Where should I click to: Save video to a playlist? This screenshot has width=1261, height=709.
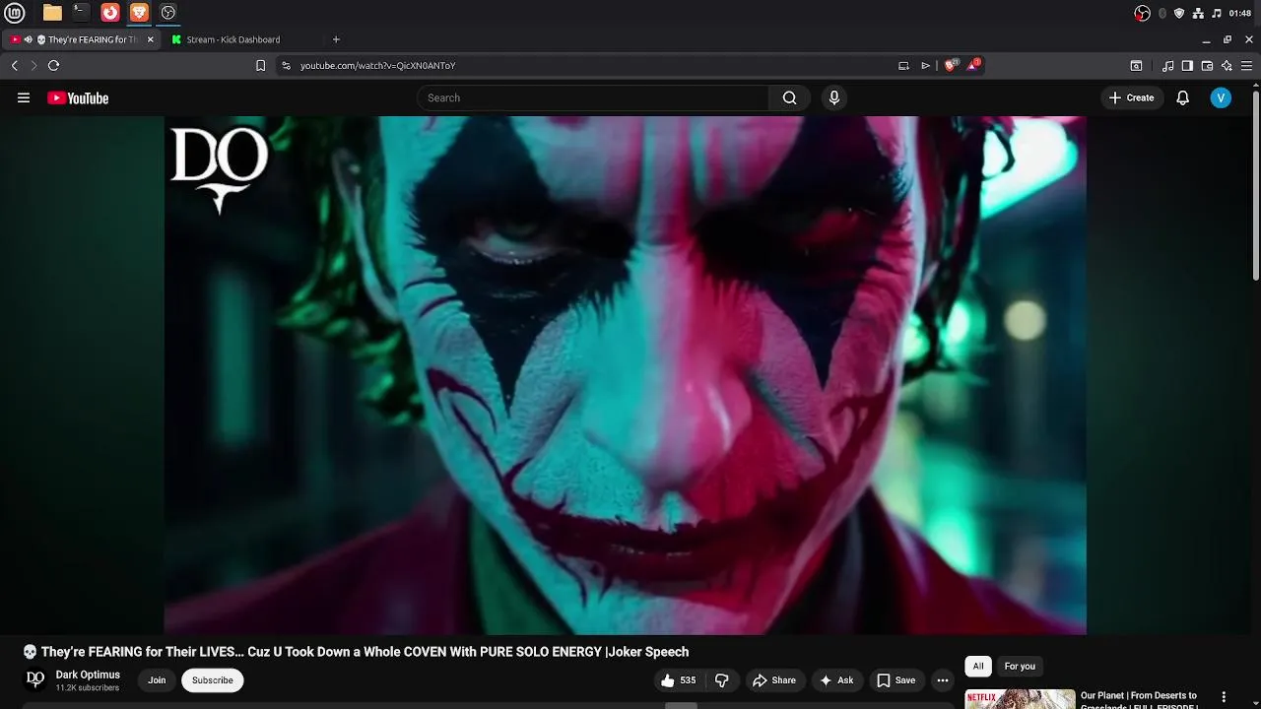coord(896,680)
